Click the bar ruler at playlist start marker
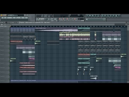 coord(10,26)
